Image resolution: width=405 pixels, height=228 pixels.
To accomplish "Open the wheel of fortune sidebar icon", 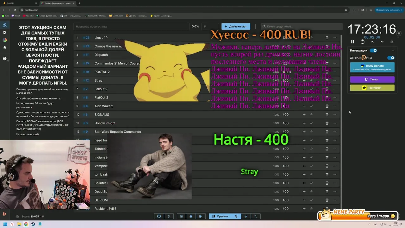I will click(x=5, y=40).
